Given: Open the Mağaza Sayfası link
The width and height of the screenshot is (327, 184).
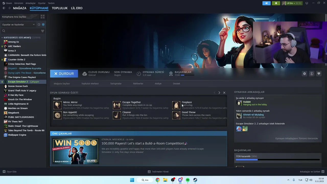Looking at the screenshot, I should (x=62, y=84).
